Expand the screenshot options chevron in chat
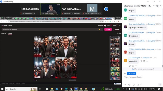Image resolution: width=163 pixels, height=91 pixels. click(141, 85)
